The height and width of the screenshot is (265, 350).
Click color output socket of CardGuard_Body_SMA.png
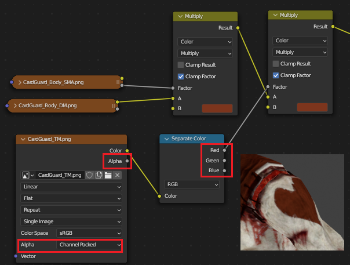(122, 78)
